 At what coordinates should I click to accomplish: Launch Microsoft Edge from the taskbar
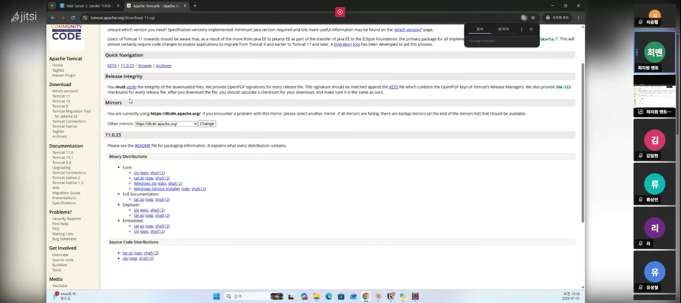[329, 296]
